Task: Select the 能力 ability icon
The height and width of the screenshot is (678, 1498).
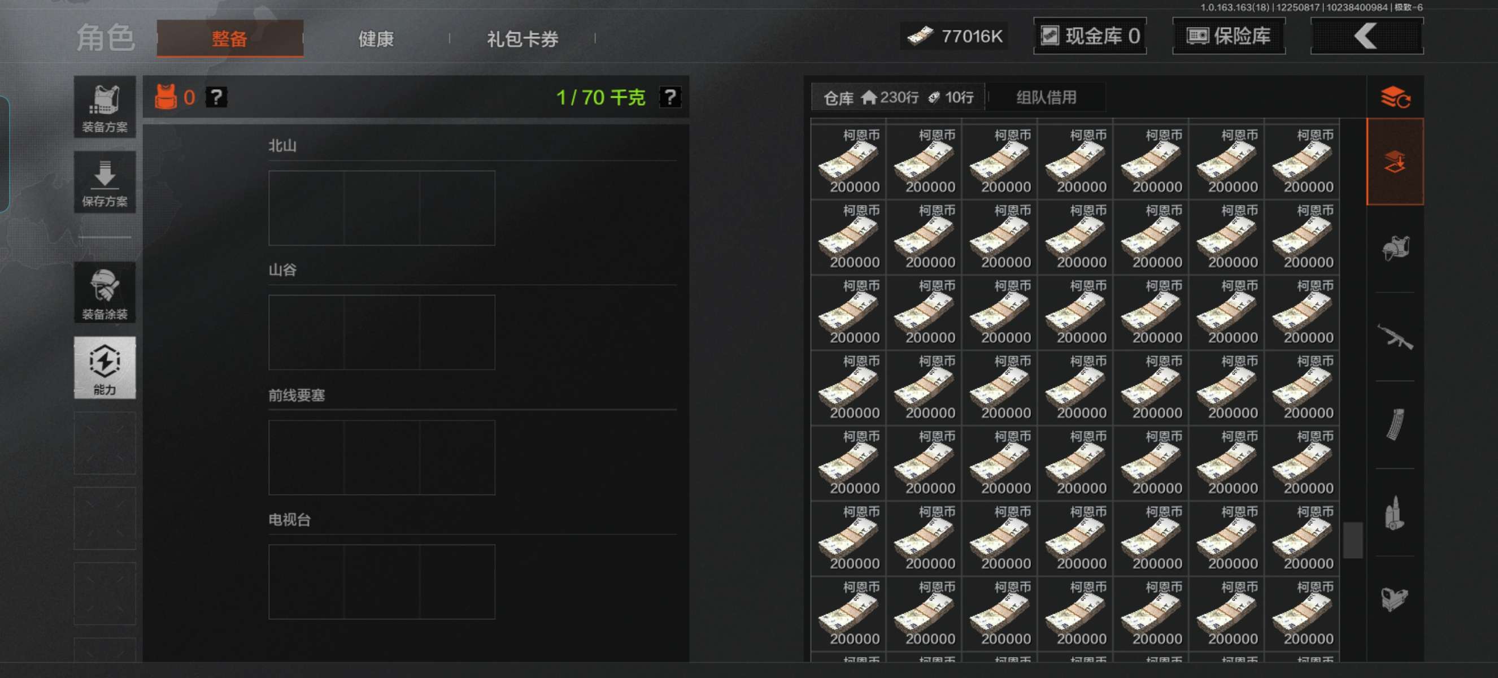Action: pyautogui.click(x=104, y=367)
